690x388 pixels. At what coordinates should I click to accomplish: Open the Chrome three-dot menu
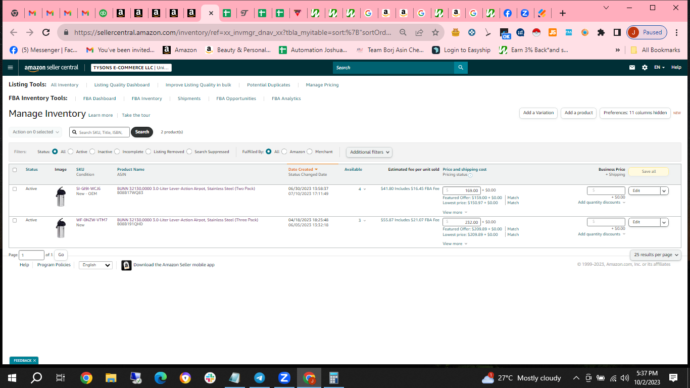click(677, 32)
